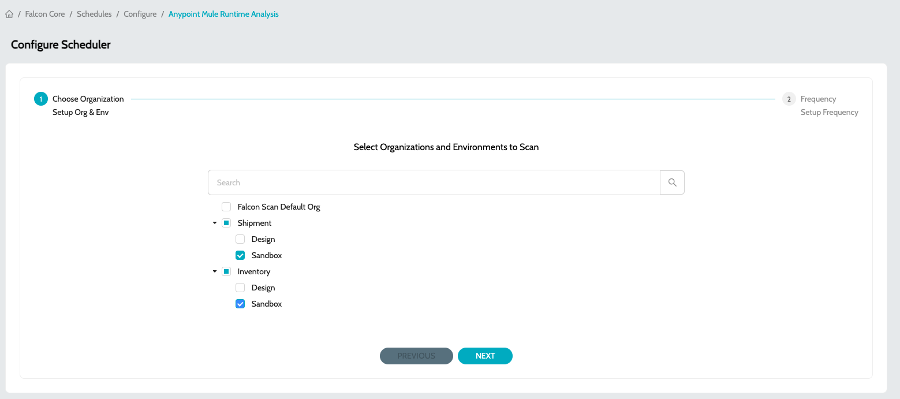The width and height of the screenshot is (900, 399).
Task: Collapse the Inventory tree node
Action: coord(215,271)
